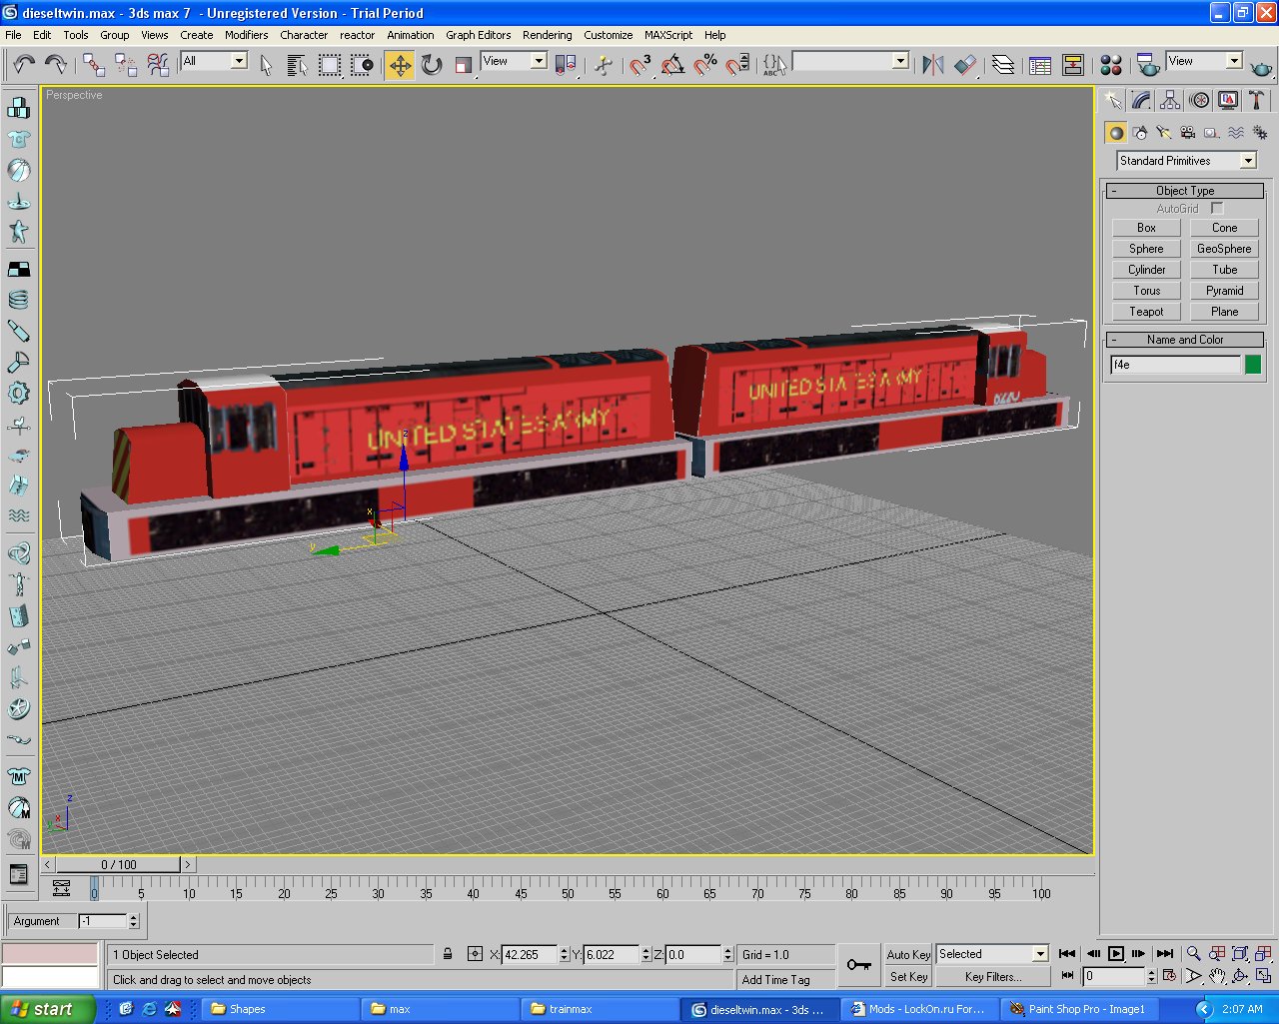Screen dimensions: 1279x1024
Task: Toggle the 3D Snaps magnet button
Action: pos(639,65)
